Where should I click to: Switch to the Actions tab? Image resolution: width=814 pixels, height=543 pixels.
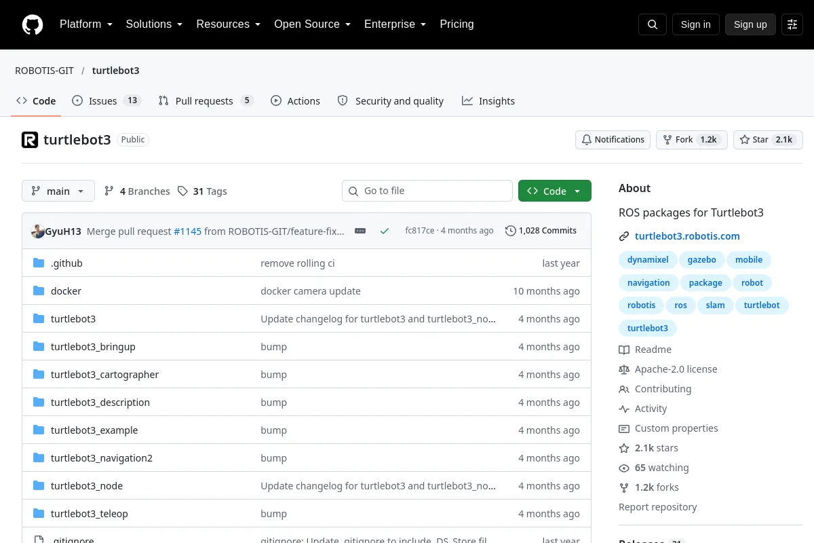(x=295, y=101)
